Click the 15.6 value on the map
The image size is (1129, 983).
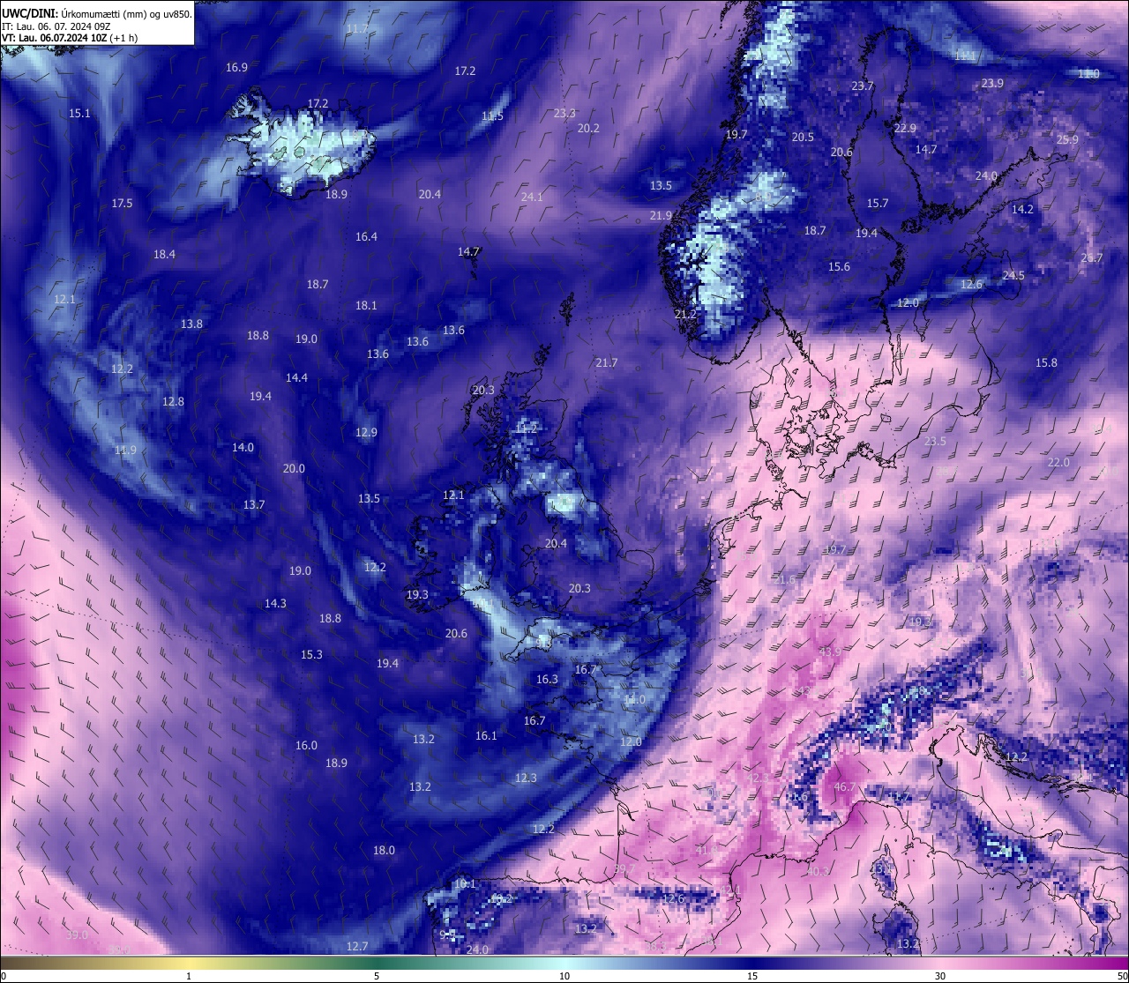tap(839, 266)
